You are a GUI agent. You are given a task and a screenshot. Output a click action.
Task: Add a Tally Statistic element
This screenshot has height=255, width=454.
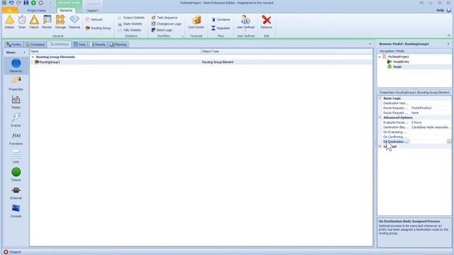coord(129,30)
